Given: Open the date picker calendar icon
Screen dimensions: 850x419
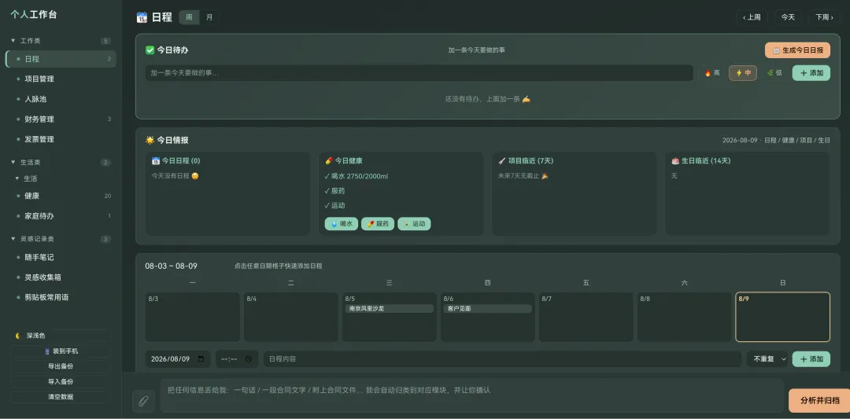Looking at the screenshot, I should (201, 359).
